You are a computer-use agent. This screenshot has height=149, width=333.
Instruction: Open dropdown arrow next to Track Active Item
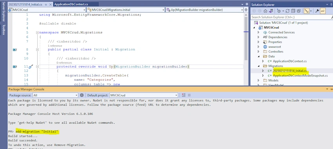coord(311,11)
